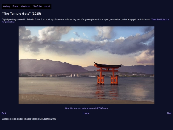Click 'Buy this from my print shop on INPRNT.com'
173x130 pixels.
[86, 108]
